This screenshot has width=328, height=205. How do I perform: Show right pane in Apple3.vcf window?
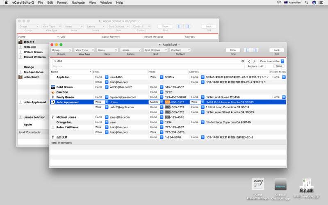pyautogui.click(x=255, y=50)
